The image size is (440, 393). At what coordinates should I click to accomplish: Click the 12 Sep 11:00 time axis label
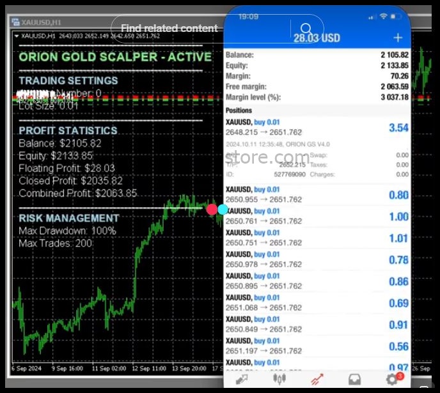(x=149, y=368)
